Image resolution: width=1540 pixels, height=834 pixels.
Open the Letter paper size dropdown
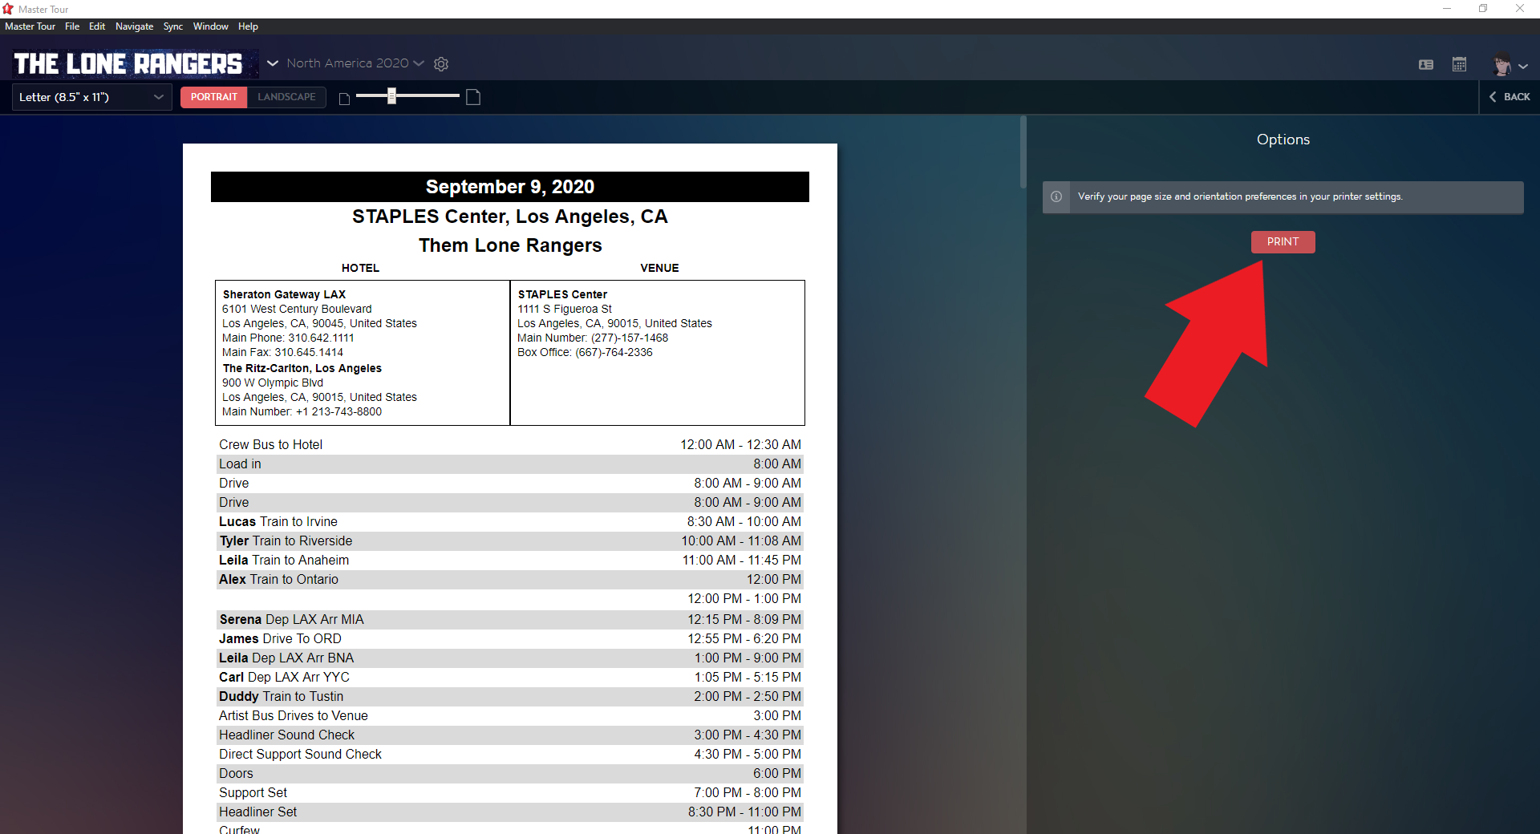[x=92, y=97]
